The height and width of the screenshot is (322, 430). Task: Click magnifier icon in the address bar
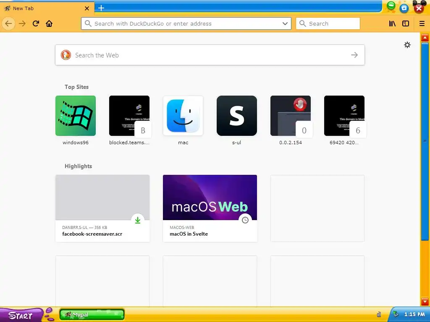click(88, 23)
